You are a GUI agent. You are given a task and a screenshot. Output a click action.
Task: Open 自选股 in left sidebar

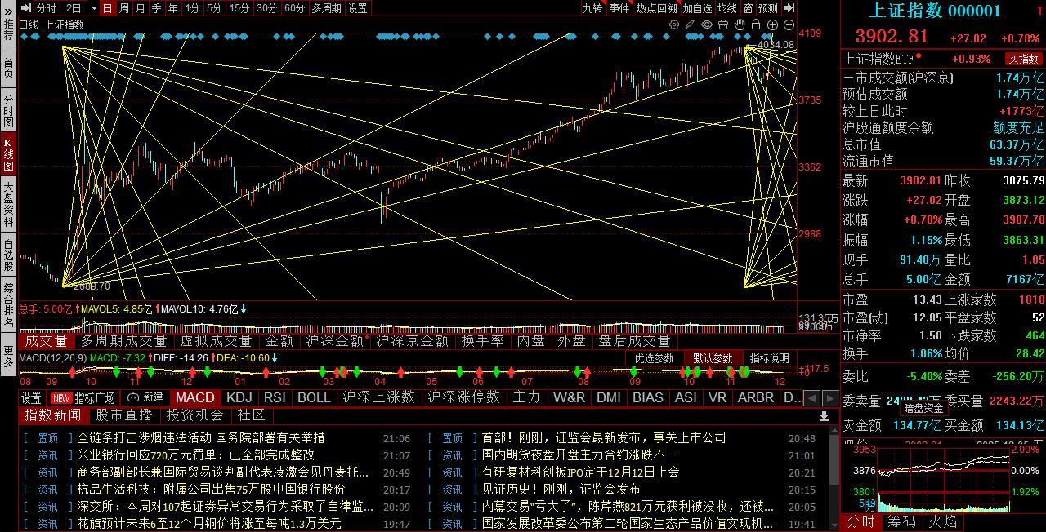coord(8,255)
